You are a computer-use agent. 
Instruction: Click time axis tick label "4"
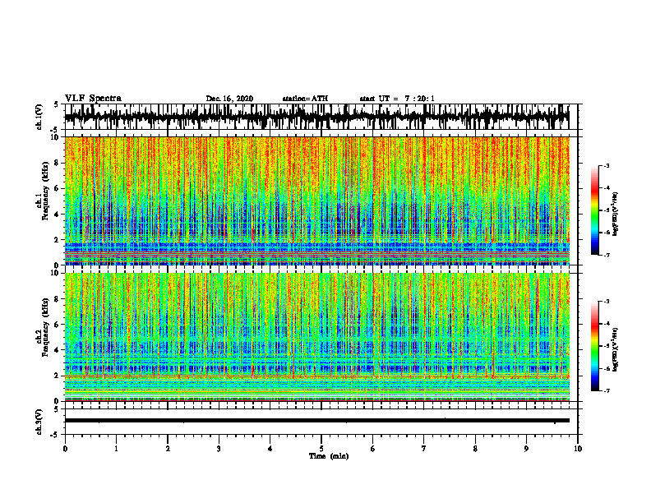(270, 449)
